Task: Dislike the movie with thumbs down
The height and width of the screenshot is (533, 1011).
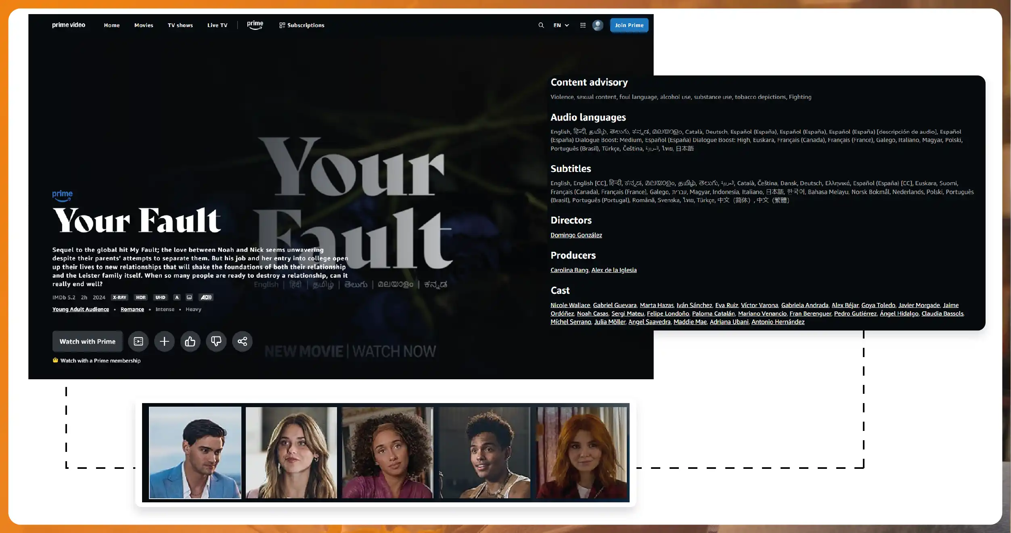Action: 216,341
